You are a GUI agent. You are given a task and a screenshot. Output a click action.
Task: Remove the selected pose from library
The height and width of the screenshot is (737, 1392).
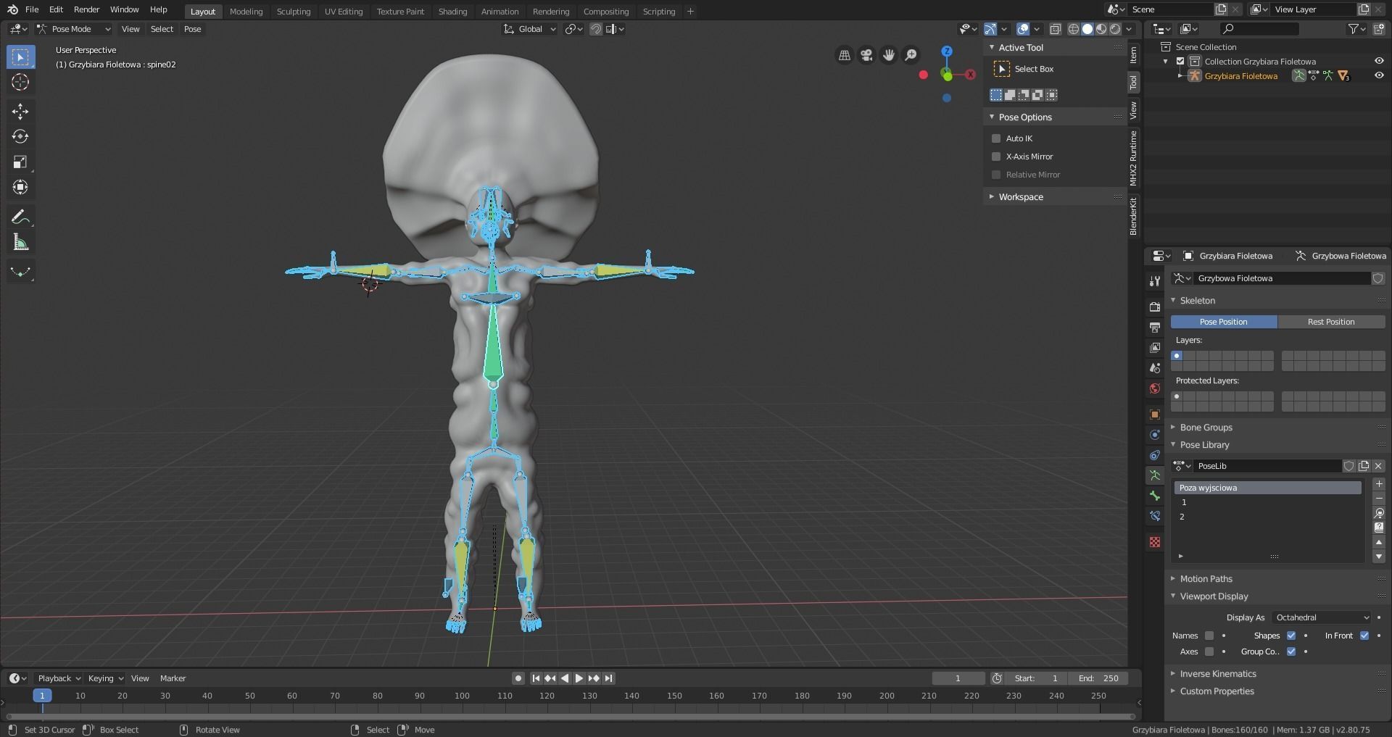coord(1378,499)
